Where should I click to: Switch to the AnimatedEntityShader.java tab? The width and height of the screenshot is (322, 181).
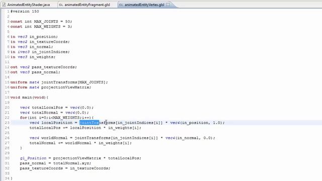pyautogui.click(x=29, y=5)
